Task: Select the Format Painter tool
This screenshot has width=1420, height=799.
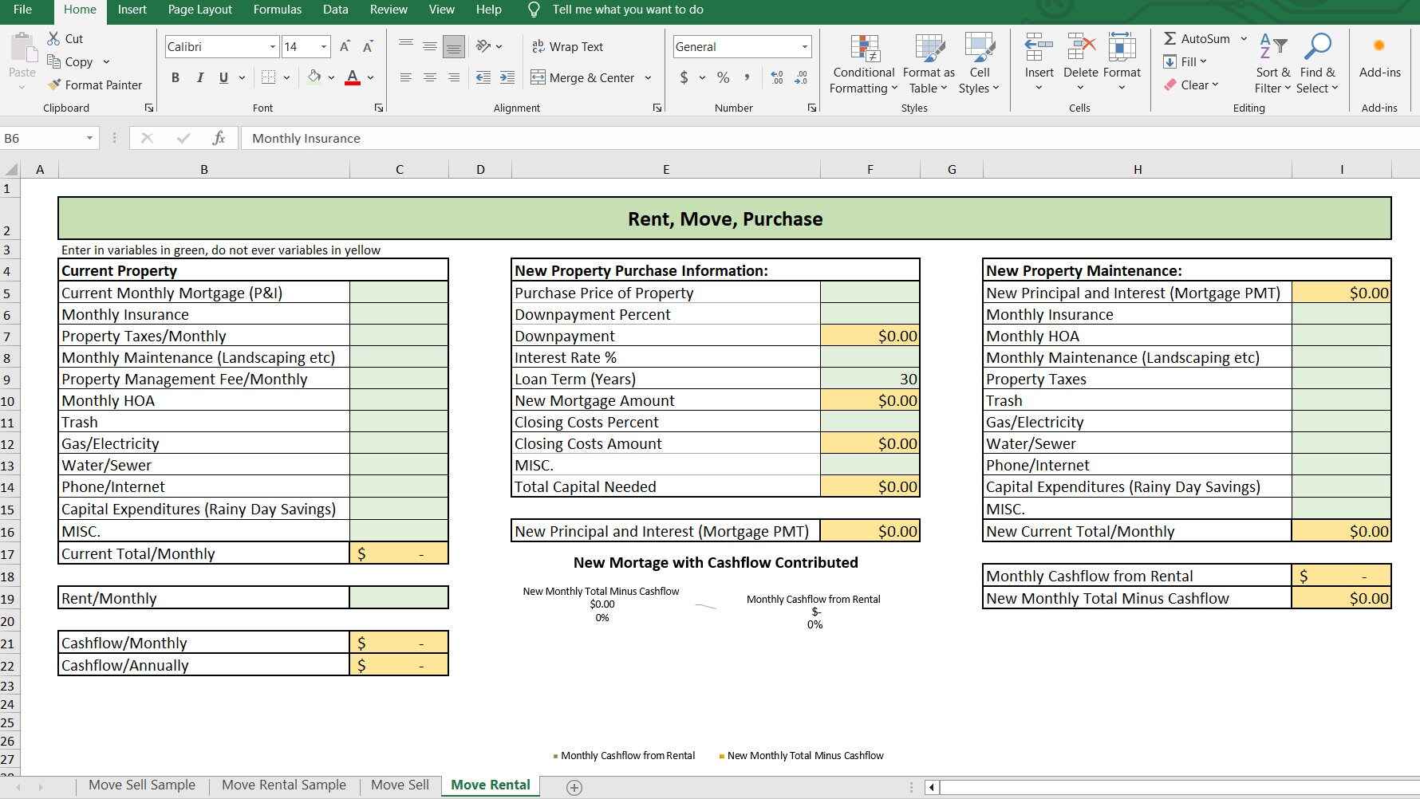Action: click(96, 85)
